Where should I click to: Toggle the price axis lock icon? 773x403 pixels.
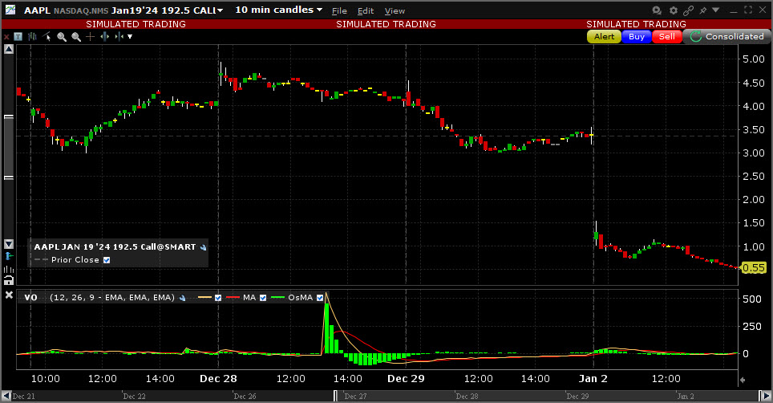(x=8, y=281)
